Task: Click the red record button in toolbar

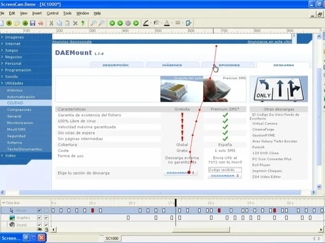Action: click(9, 23)
